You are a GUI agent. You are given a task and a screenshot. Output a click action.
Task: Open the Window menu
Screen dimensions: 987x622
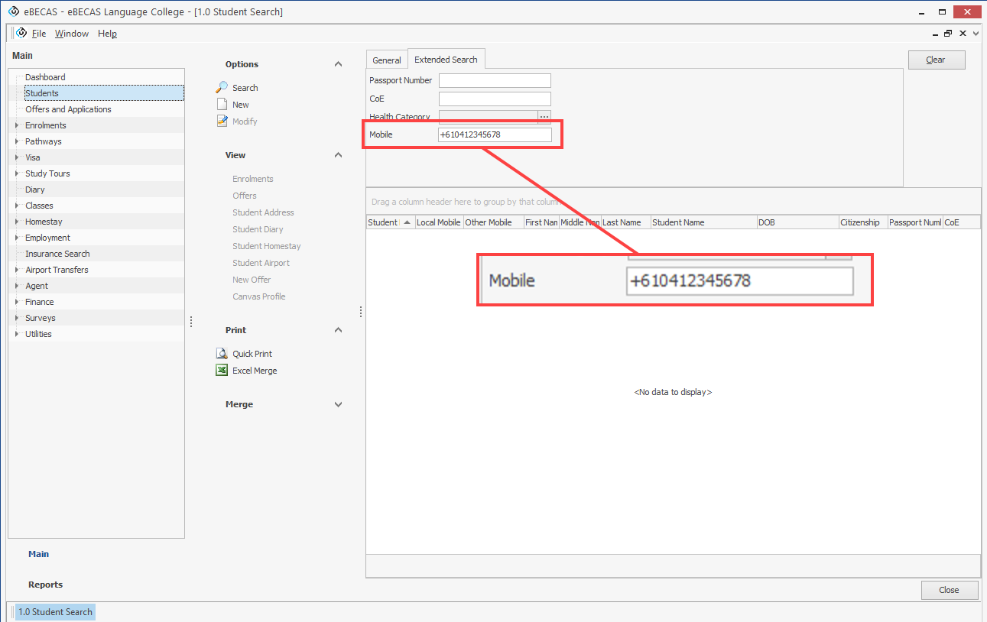tap(72, 34)
